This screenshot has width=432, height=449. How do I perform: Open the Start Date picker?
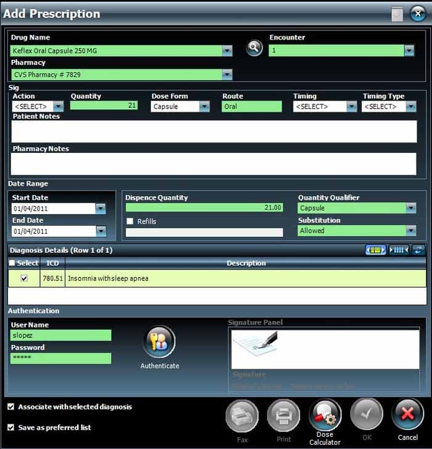click(x=100, y=208)
